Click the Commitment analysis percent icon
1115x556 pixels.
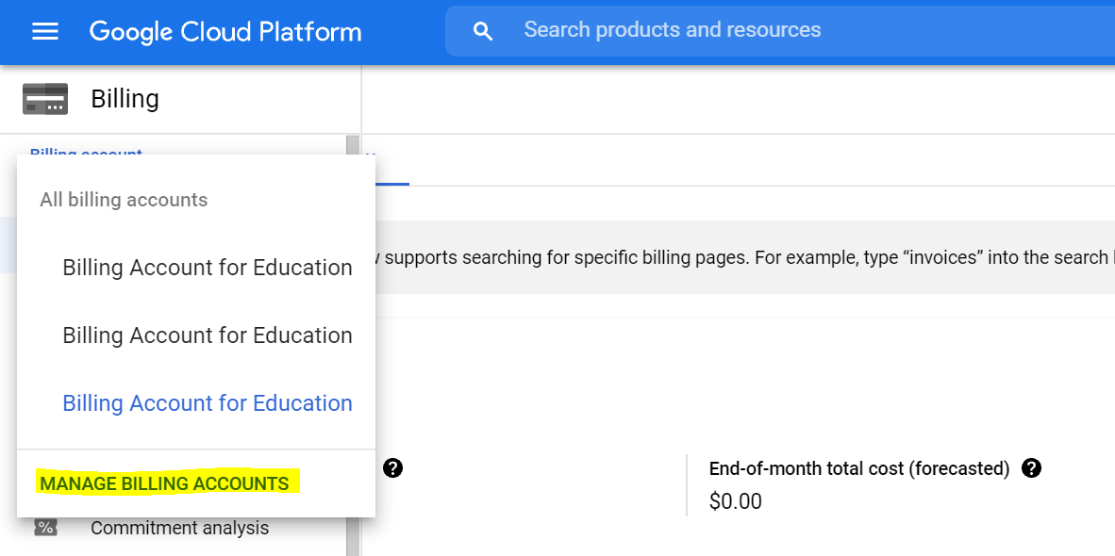pos(45,528)
